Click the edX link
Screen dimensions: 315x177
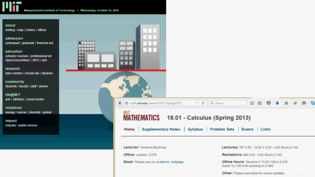tap(44, 60)
